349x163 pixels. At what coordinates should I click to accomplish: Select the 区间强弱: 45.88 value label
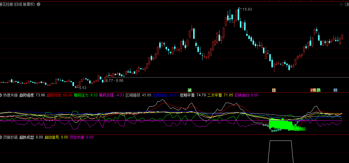pos(139,95)
